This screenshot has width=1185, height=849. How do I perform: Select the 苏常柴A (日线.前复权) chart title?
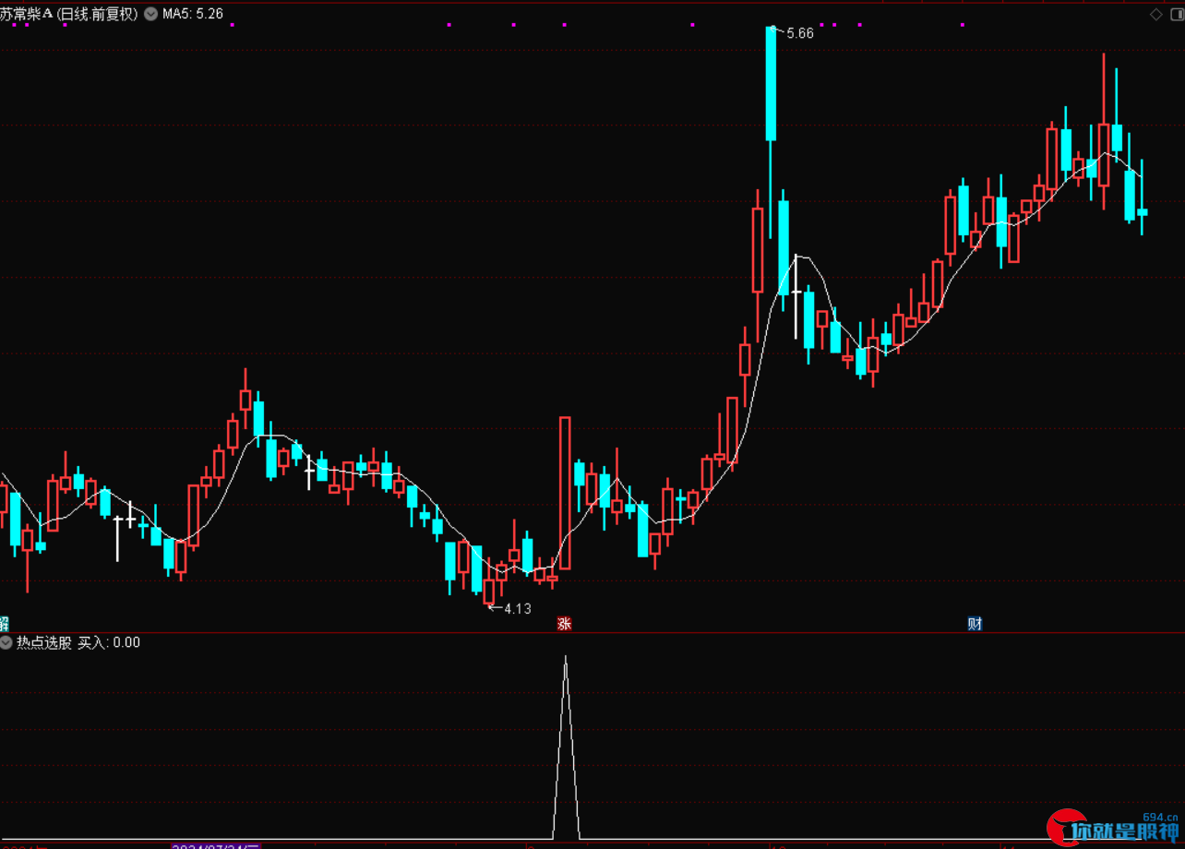69,14
